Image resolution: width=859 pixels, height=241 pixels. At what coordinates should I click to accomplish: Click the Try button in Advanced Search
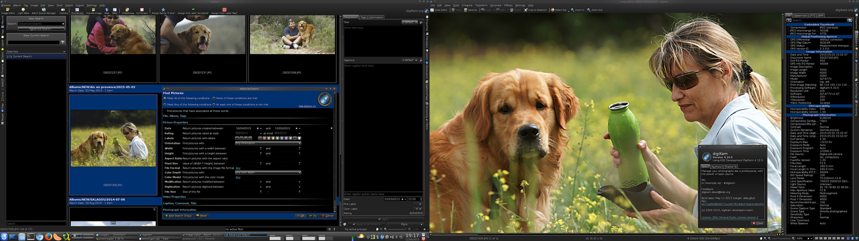click(313, 216)
